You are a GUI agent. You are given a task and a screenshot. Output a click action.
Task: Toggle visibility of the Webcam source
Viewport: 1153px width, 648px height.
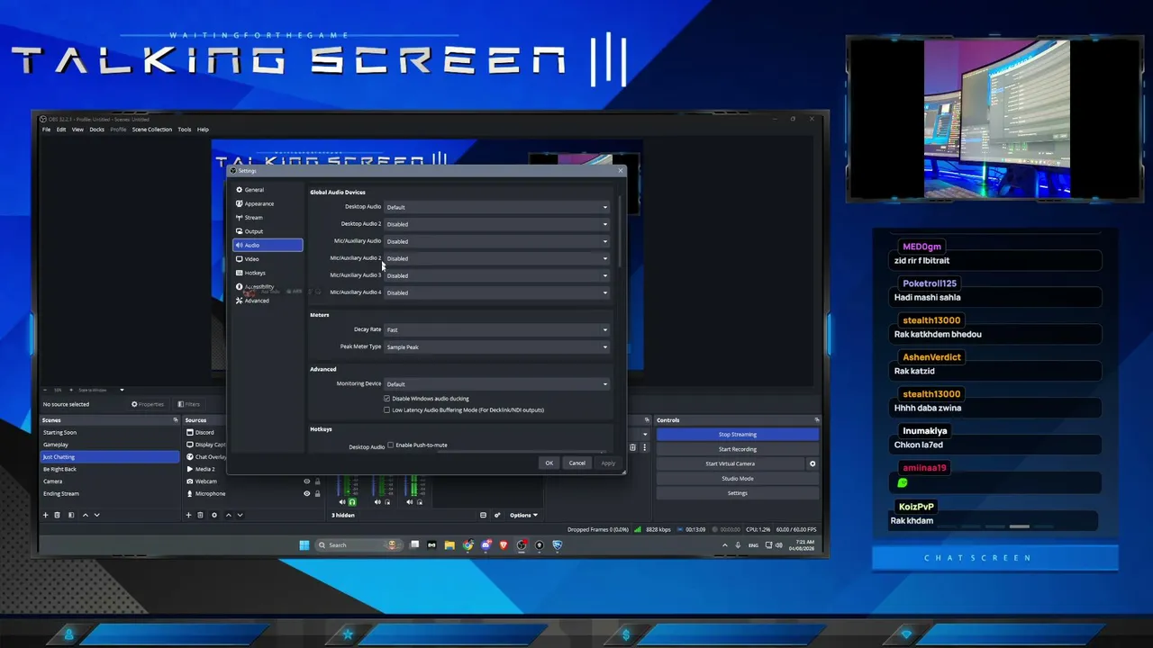coord(306,481)
